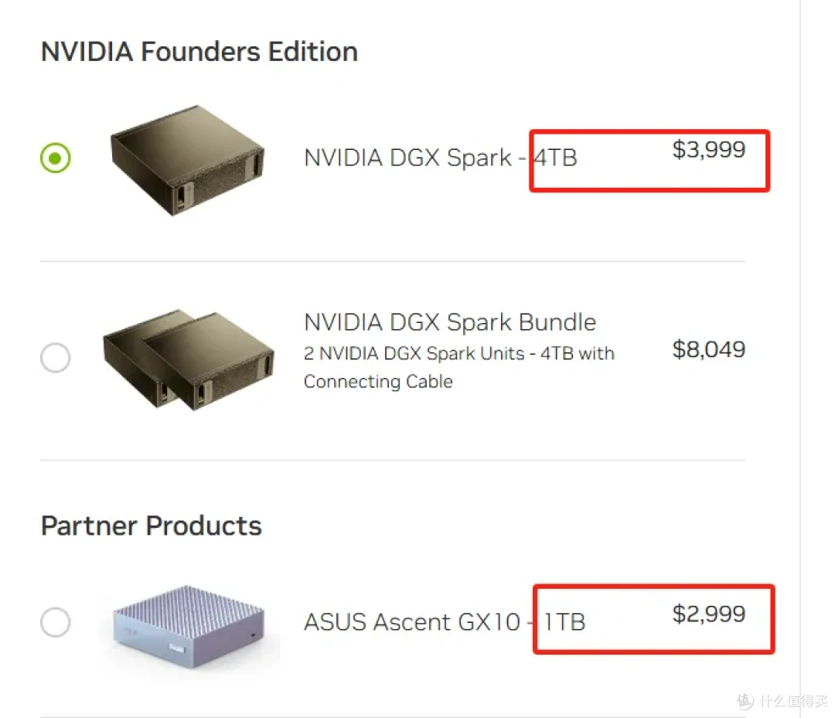The height and width of the screenshot is (718, 835).
Task: Click the NVIDIA Founders Edition heading
Action: [x=199, y=52]
